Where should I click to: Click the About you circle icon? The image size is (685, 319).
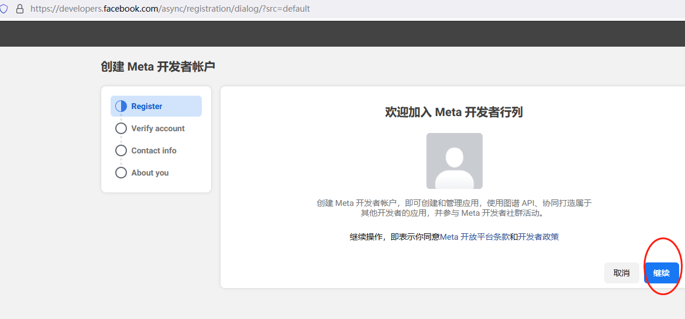click(x=121, y=173)
